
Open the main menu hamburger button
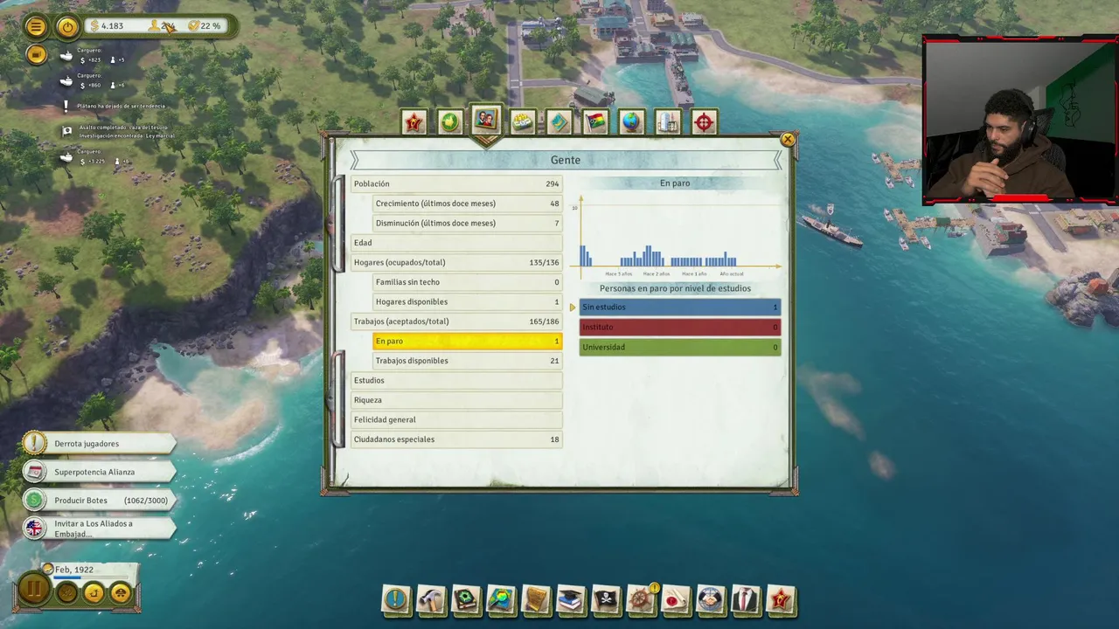click(x=36, y=26)
